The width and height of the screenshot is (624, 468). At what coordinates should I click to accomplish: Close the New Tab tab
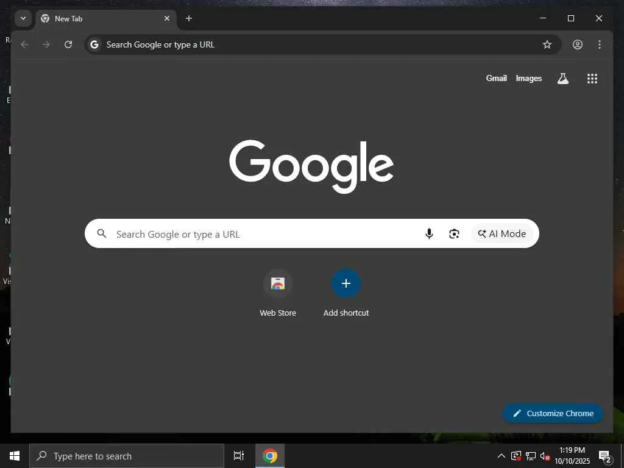[x=167, y=18]
